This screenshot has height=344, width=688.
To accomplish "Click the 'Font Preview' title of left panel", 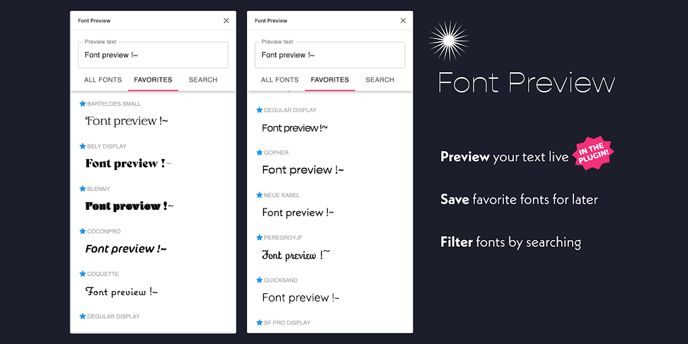I will pos(94,21).
